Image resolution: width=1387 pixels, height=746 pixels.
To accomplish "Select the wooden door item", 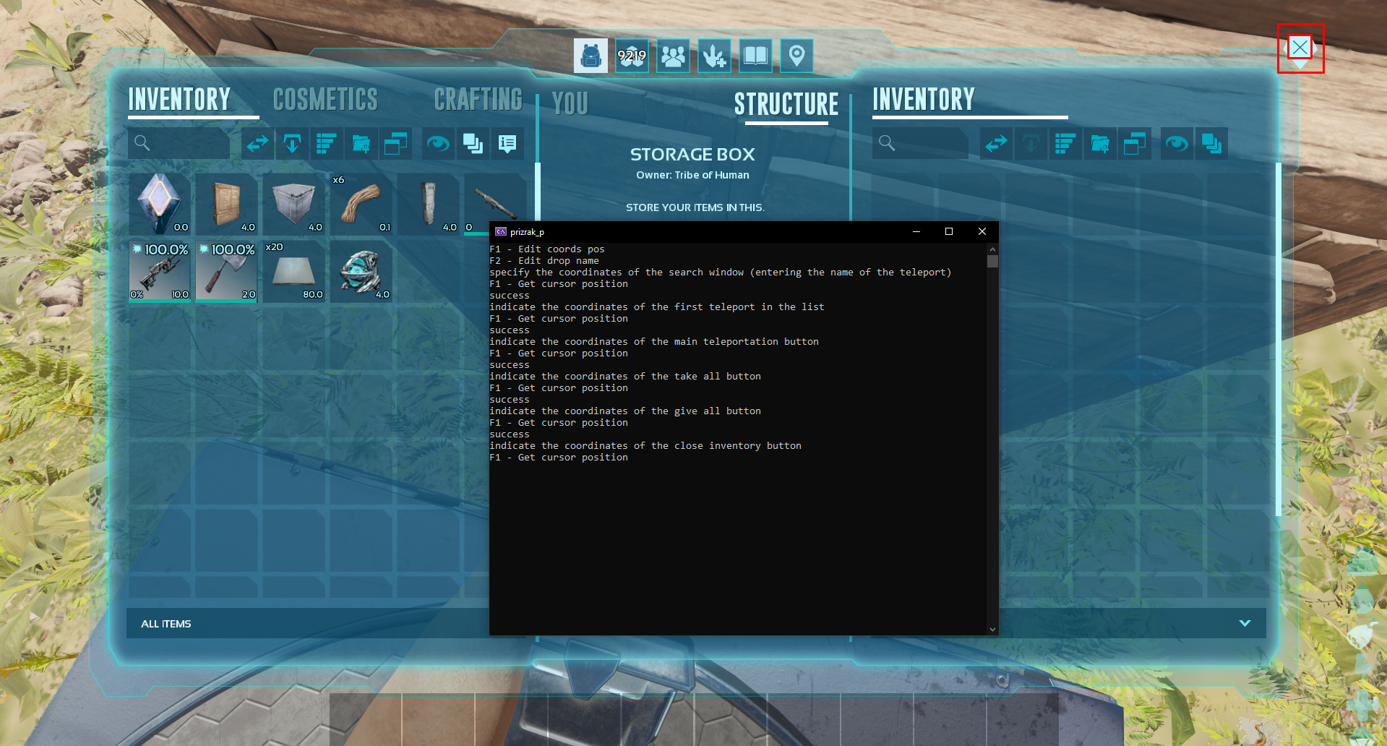I will (x=226, y=204).
